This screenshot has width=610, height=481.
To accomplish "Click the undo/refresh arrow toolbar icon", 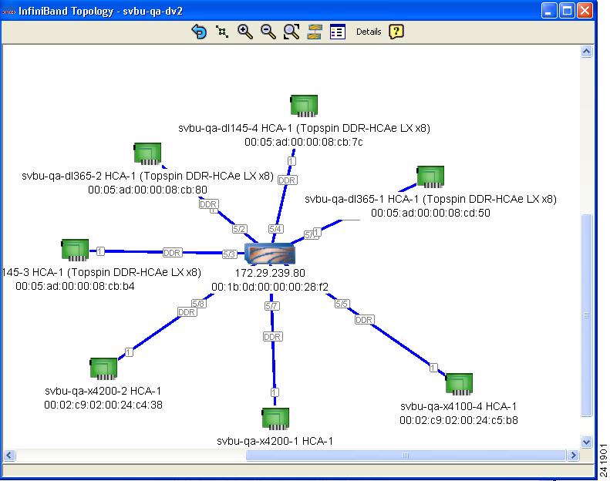I will click(x=199, y=32).
